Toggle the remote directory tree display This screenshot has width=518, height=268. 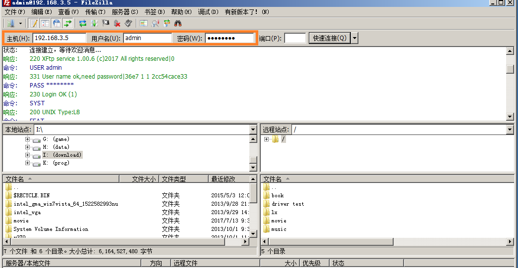[57, 23]
